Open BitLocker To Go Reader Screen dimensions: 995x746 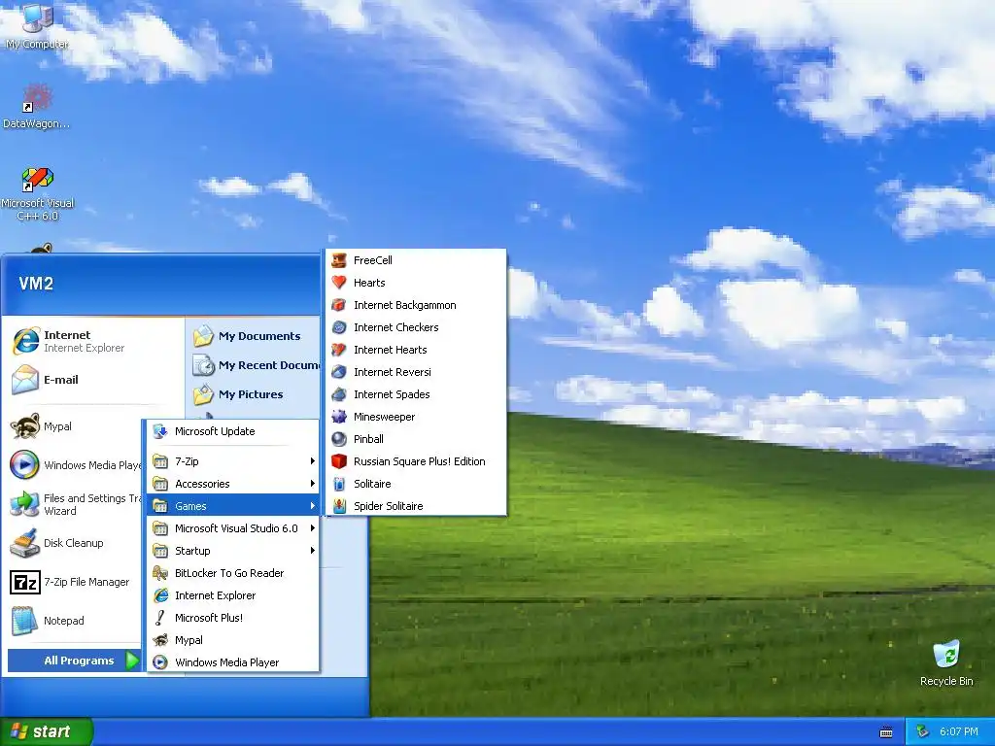[x=233, y=573]
